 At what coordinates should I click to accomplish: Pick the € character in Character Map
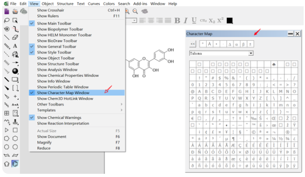192,118
